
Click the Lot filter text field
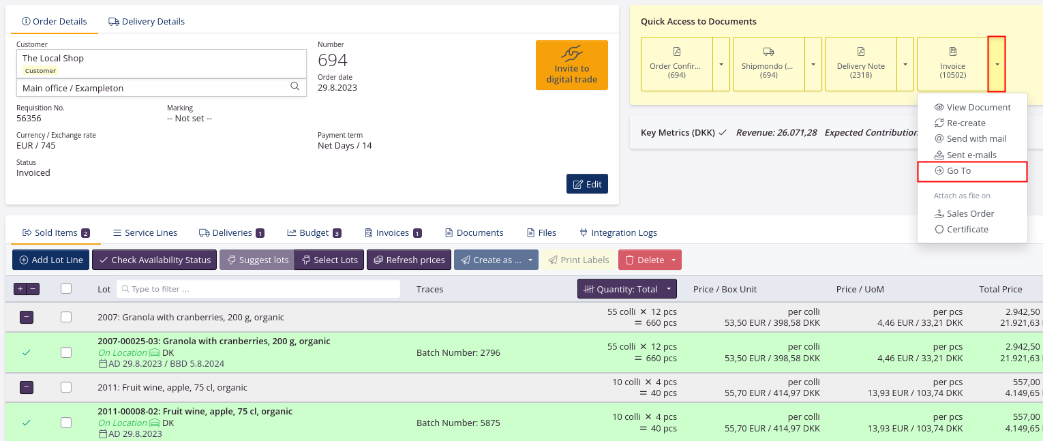(x=259, y=289)
